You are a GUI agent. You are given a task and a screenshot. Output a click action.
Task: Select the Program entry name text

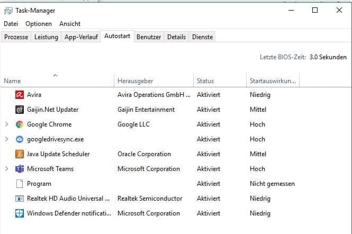tap(39, 184)
